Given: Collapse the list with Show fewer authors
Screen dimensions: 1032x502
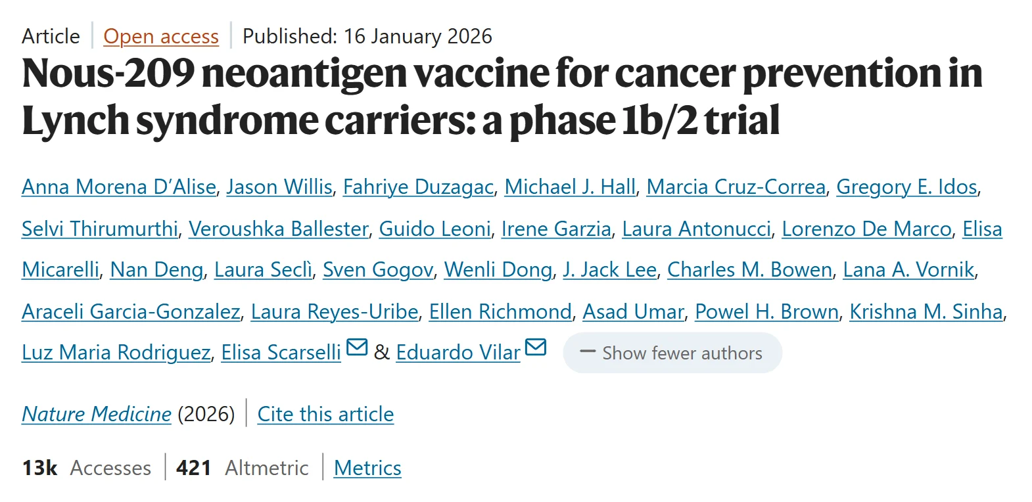Looking at the screenshot, I should point(672,353).
